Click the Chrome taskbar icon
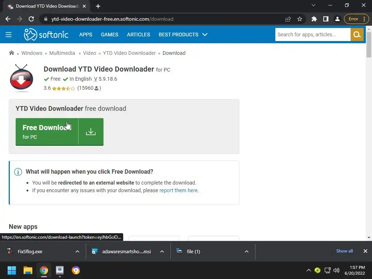 coord(44,270)
